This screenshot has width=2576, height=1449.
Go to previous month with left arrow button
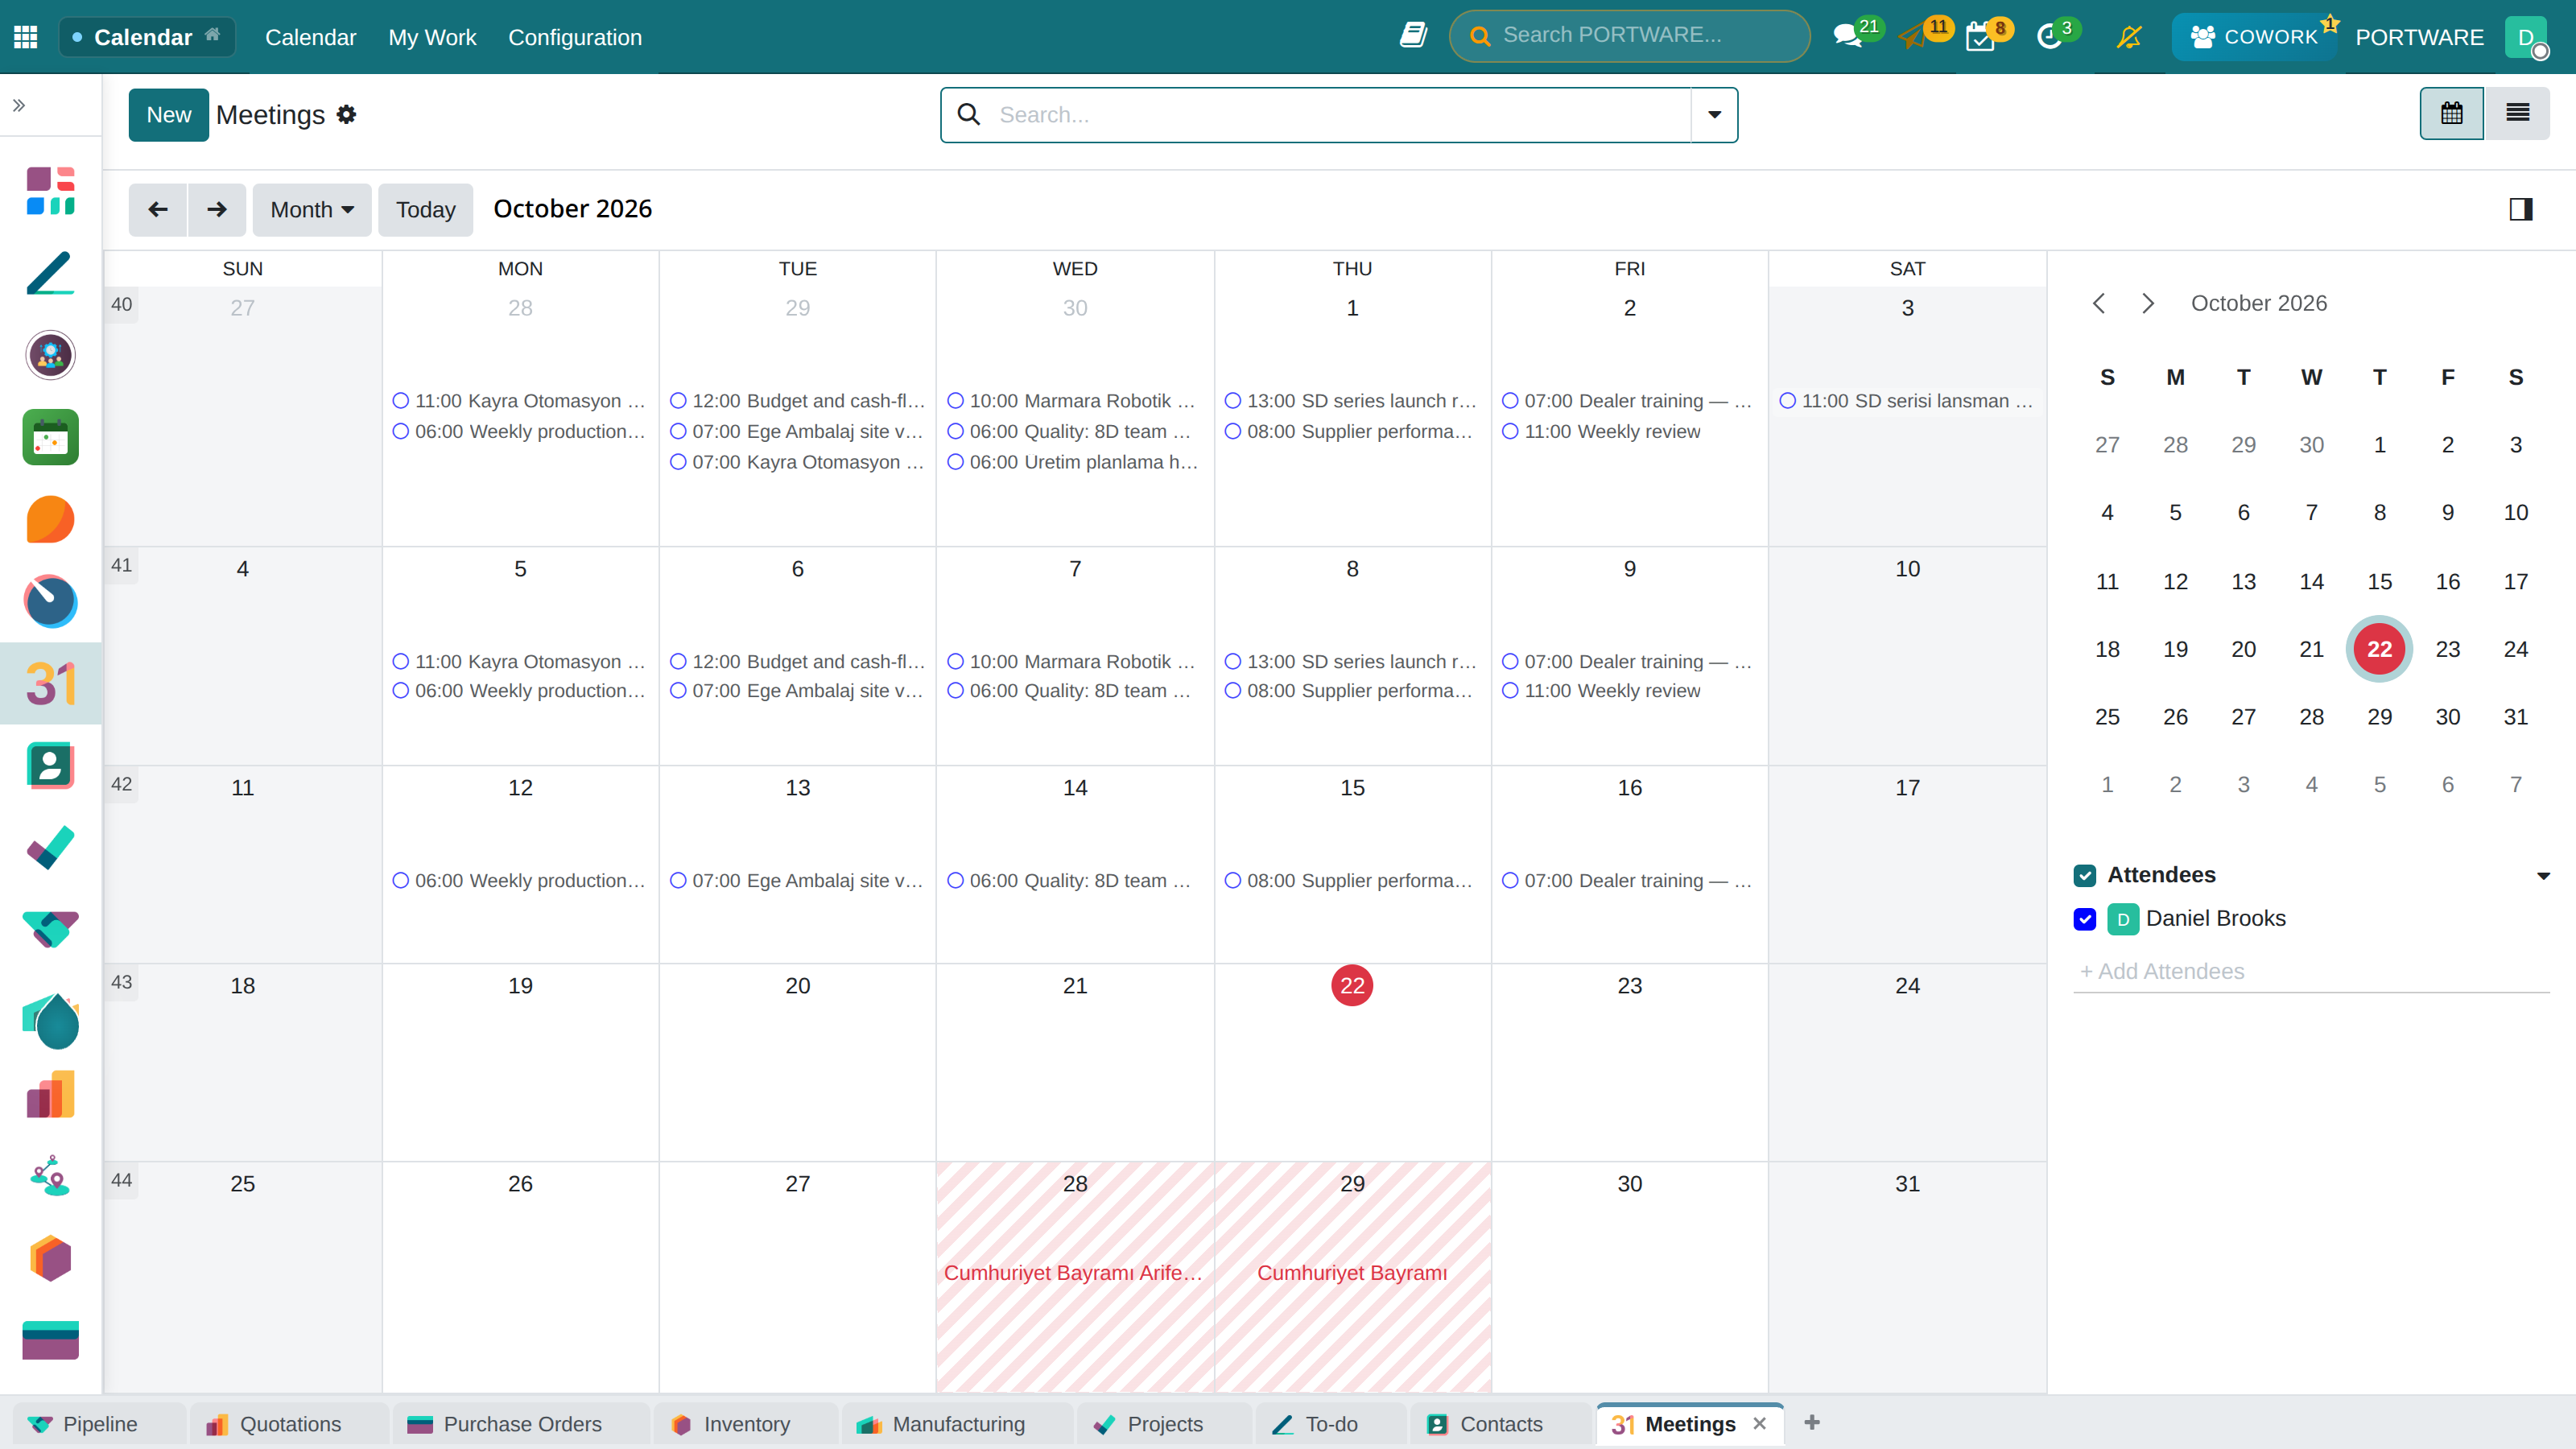(158, 210)
